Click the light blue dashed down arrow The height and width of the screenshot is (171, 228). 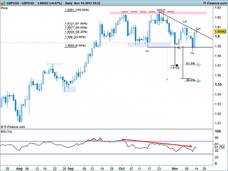coord(167,64)
